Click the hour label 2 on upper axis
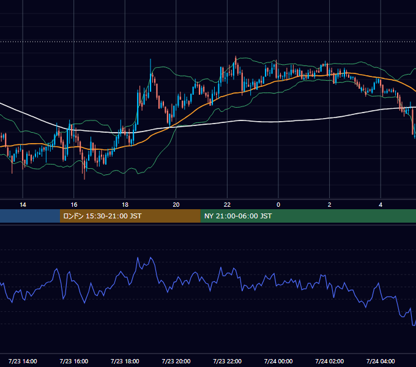This screenshot has height=367, width=416. click(330, 205)
